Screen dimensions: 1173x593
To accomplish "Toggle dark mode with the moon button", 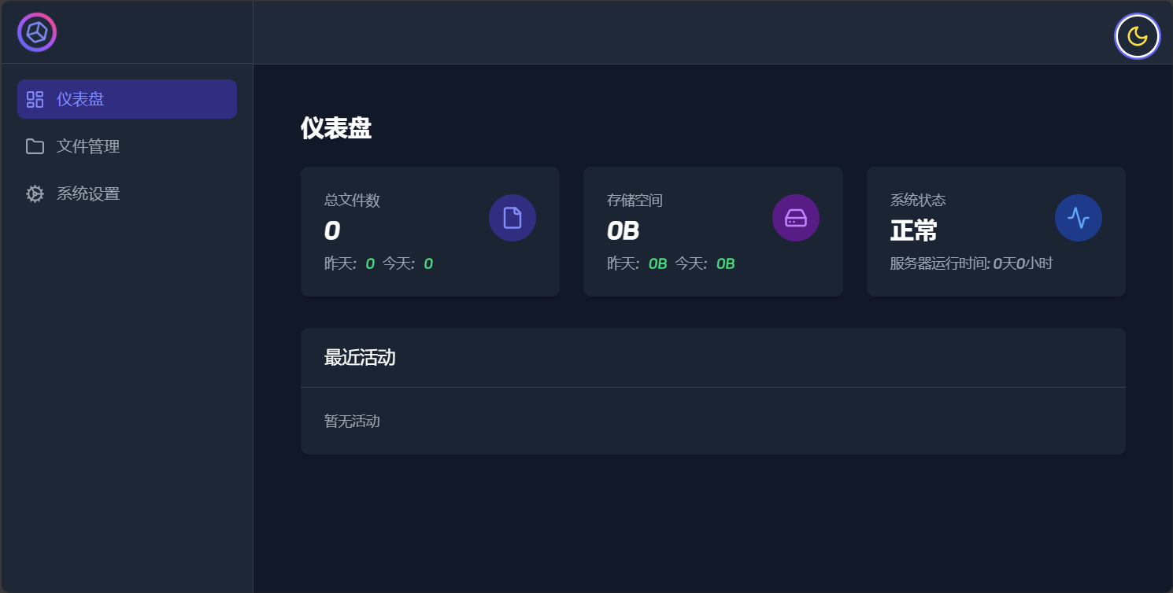I will pos(1137,36).
